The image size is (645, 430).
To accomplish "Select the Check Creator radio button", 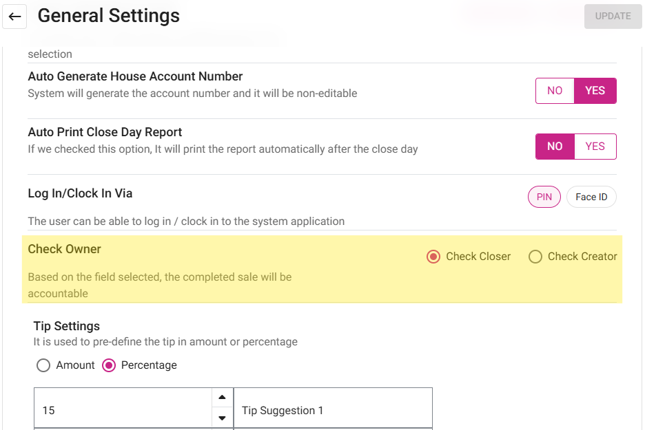I will click(535, 257).
